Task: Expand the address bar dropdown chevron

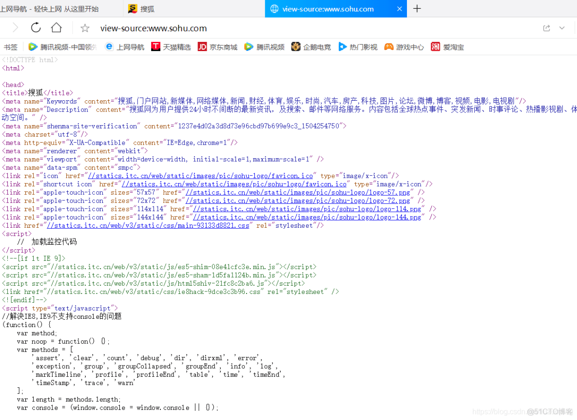Action: pos(562,28)
